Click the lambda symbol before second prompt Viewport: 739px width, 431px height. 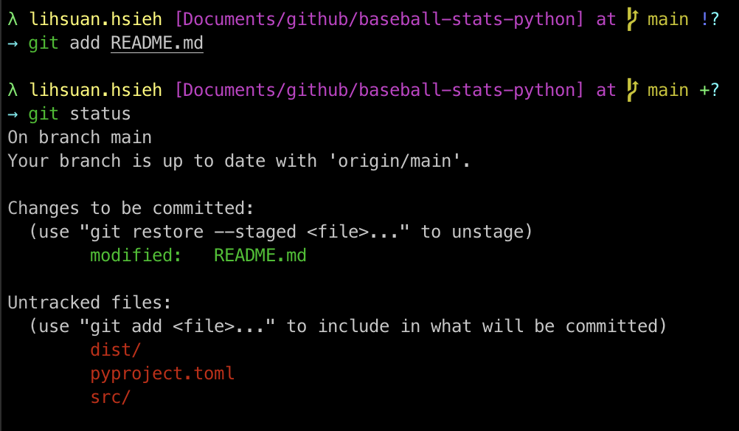click(13, 90)
